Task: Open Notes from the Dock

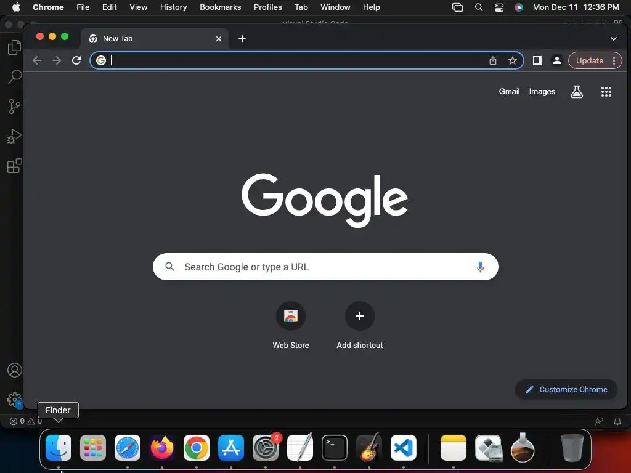Action: point(454,448)
